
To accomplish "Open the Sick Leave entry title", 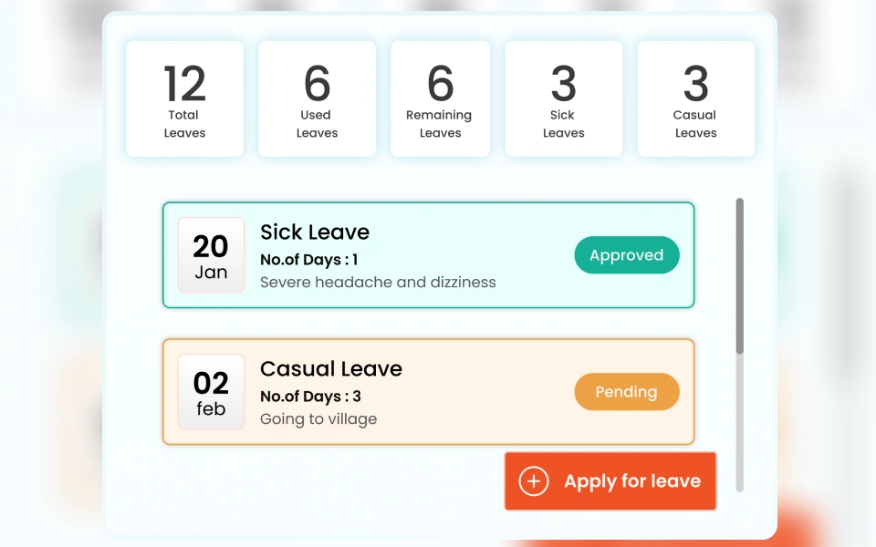I will (x=315, y=232).
